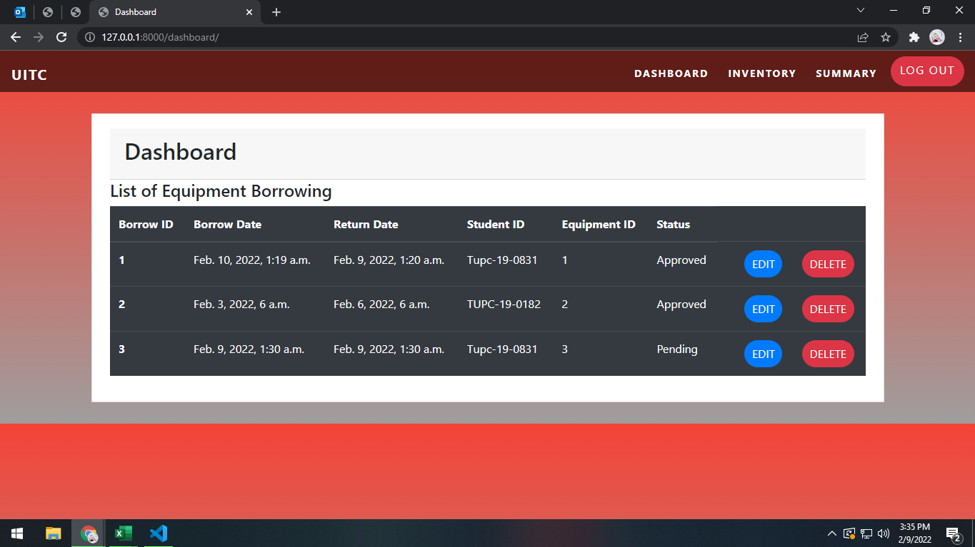975x547 pixels.
Task: Edit borrow record 1
Action: click(x=763, y=264)
